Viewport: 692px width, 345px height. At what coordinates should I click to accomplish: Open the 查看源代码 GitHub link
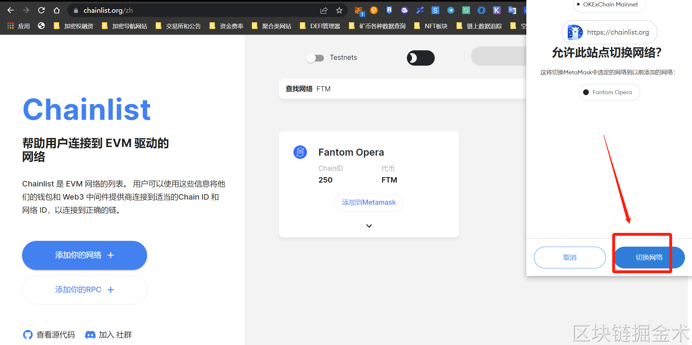pyautogui.click(x=49, y=335)
